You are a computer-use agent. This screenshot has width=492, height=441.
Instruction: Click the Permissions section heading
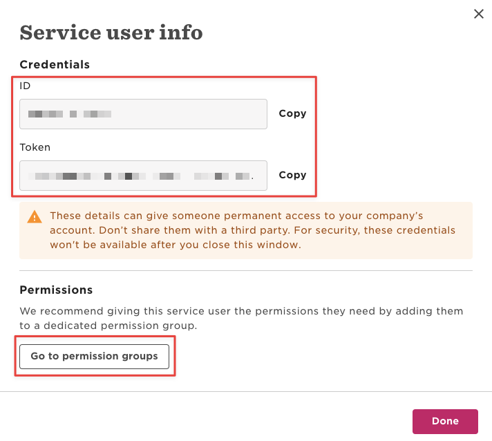point(56,290)
